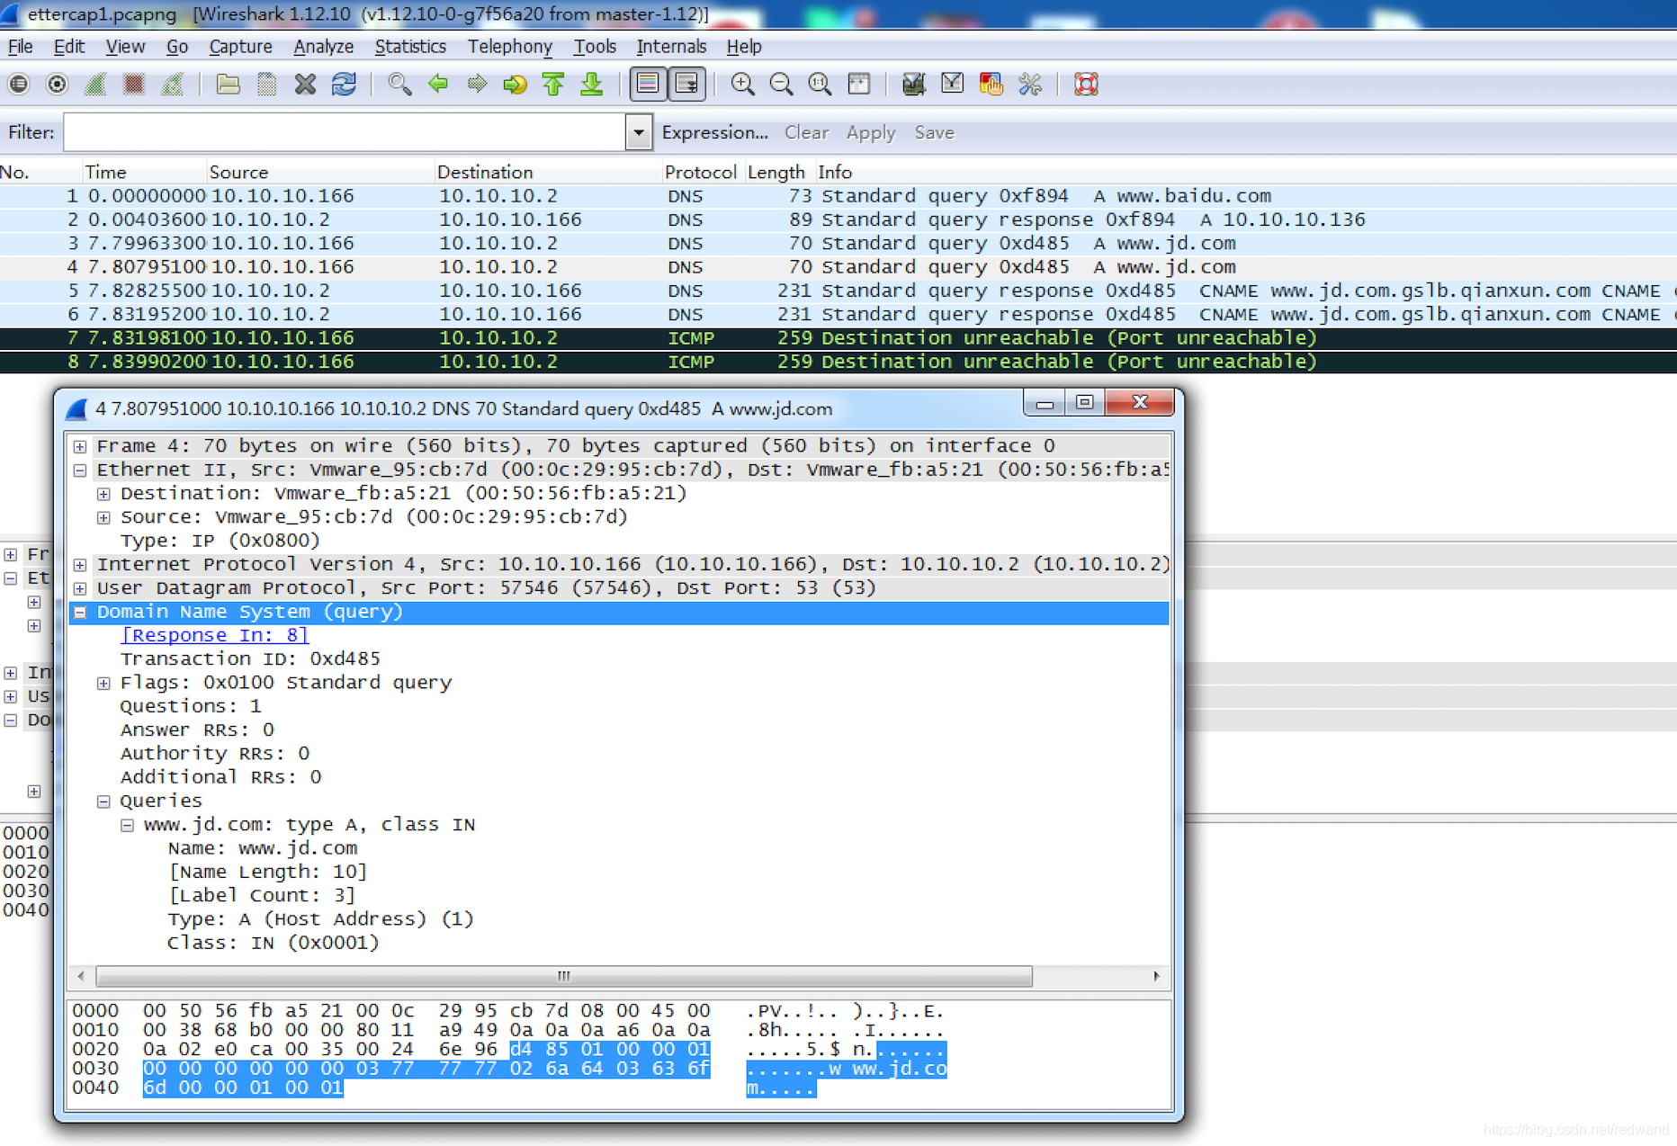Image resolution: width=1677 pixels, height=1146 pixels.
Task: Restart the running capture icon
Action: pyautogui.click(x=173, y=85)
